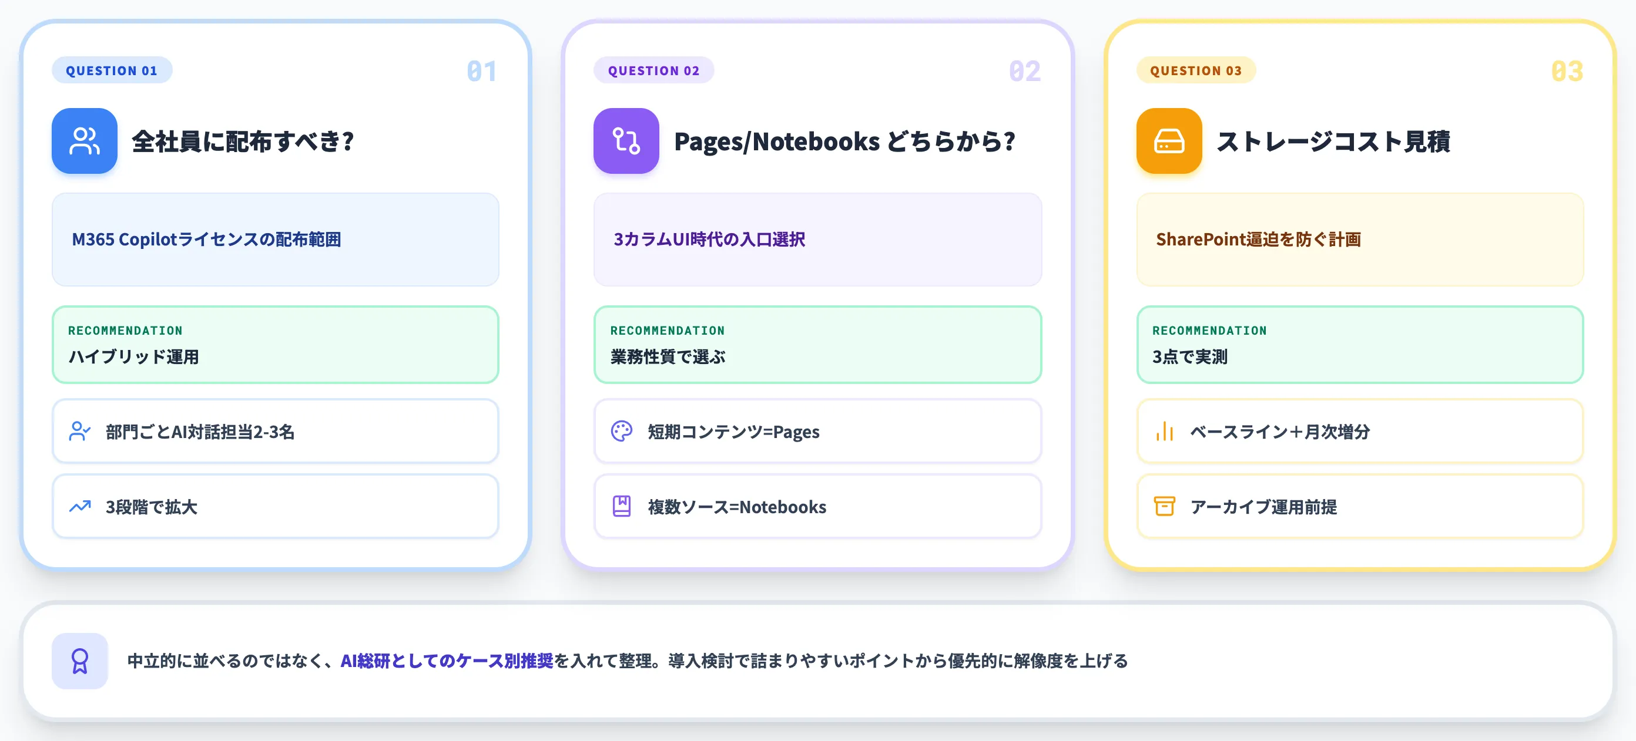Open the ハイブリッド運用 recommendation box
This screenshot has width=1636, height=741.
point(275,345)
